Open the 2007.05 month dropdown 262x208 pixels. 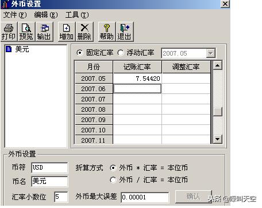[210, 53]
